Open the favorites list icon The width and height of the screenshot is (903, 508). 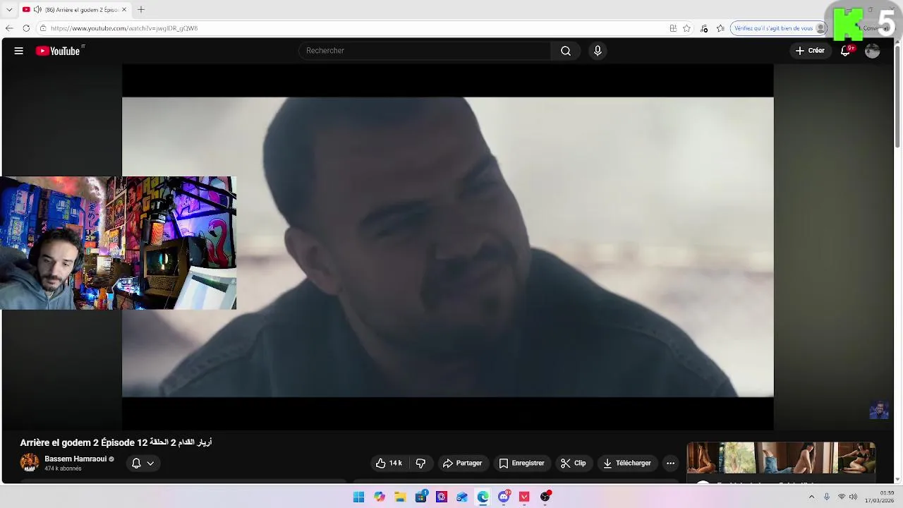click(x=720, y=28)
